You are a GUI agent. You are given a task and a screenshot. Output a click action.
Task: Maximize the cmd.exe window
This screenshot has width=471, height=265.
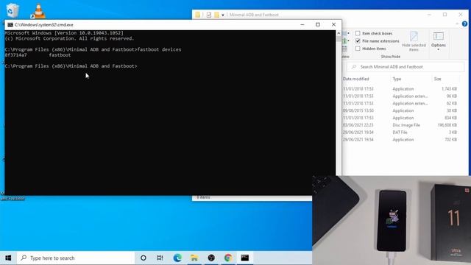(318, 24)
